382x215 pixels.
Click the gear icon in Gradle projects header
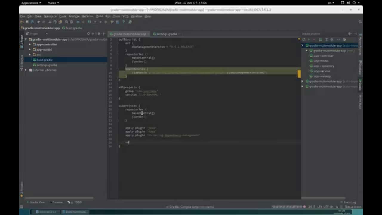(349, 34)
